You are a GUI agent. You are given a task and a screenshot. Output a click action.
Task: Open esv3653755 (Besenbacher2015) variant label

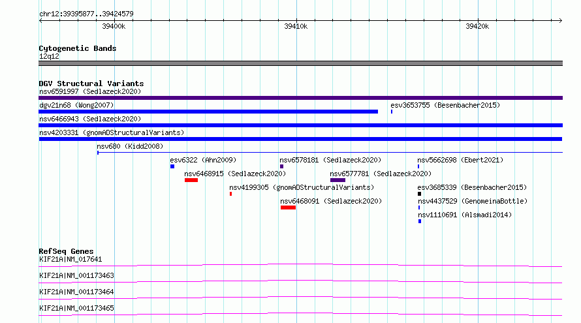[x=445, y=105]
